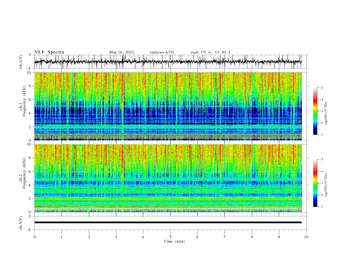Click the "3" tick on the Time axis
345x266 pixels.
coord(116,237)
